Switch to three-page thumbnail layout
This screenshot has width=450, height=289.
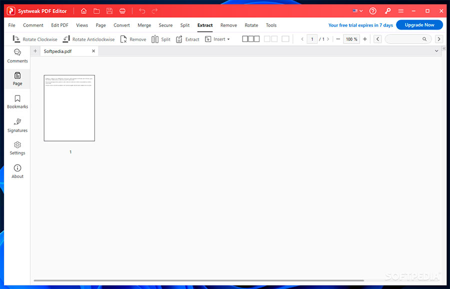click(x=250, y=39)
